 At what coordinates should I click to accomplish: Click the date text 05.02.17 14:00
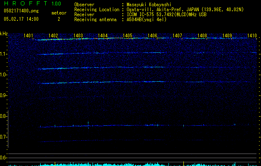coord(21,19)
